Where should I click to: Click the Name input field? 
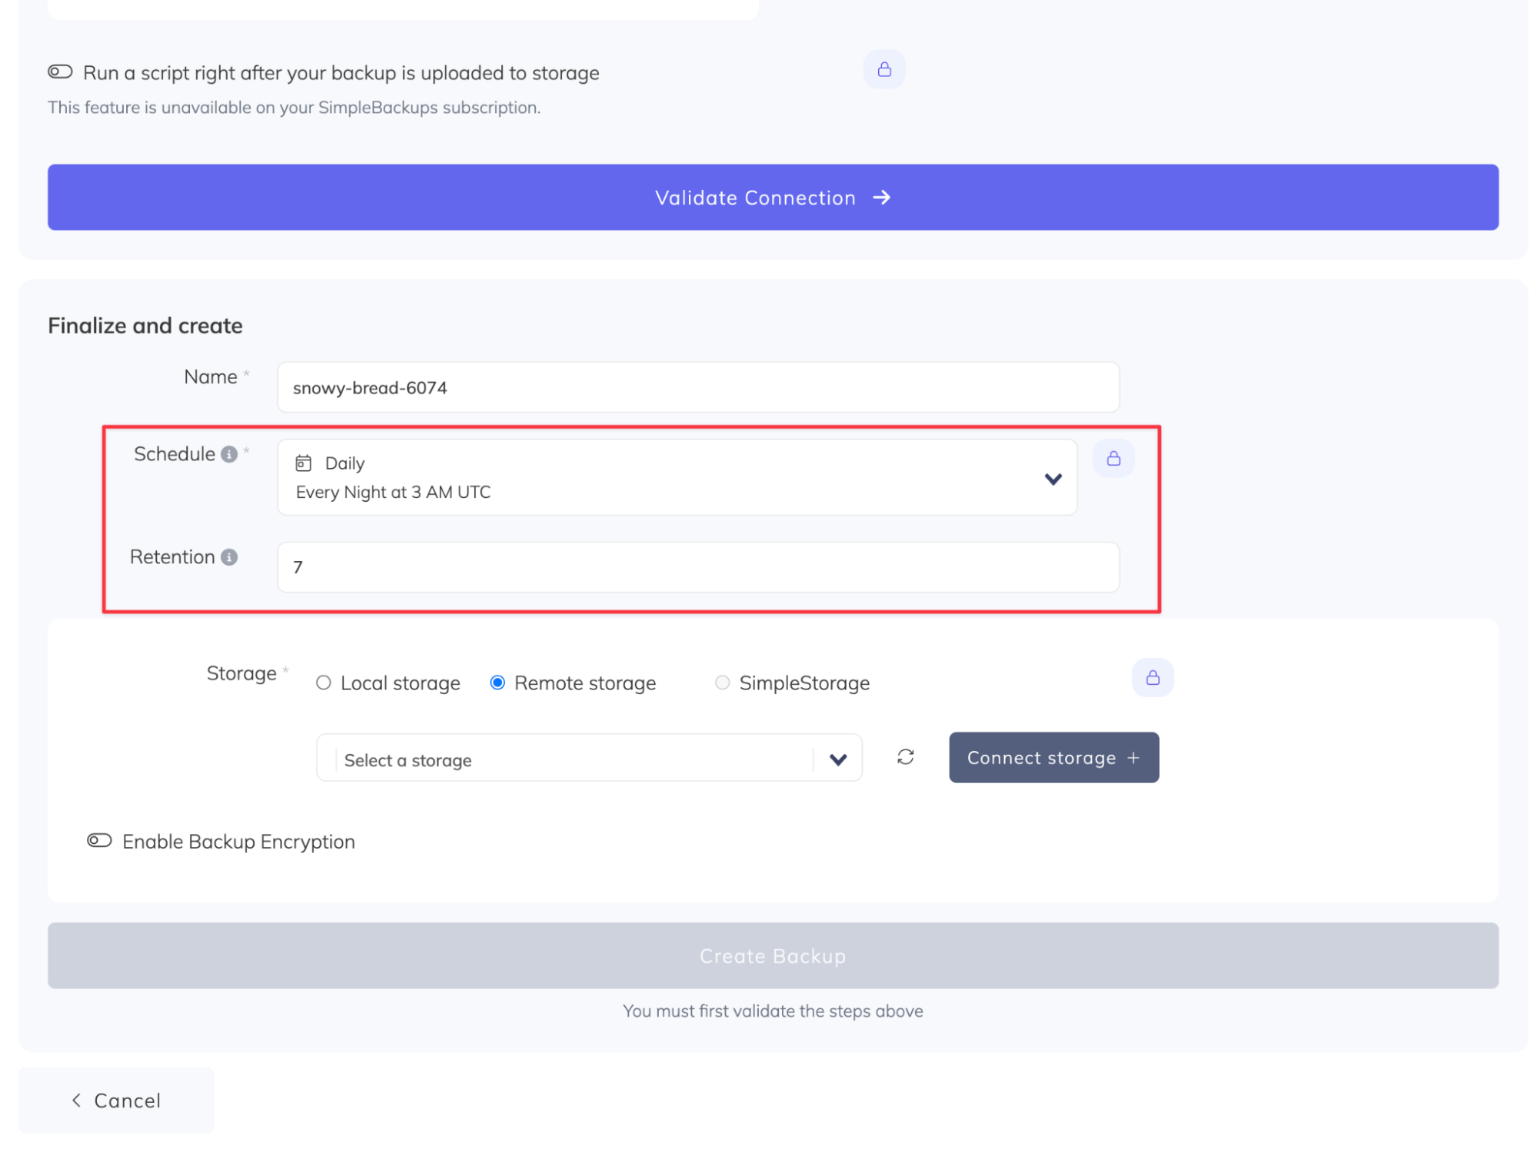(697, 387)
